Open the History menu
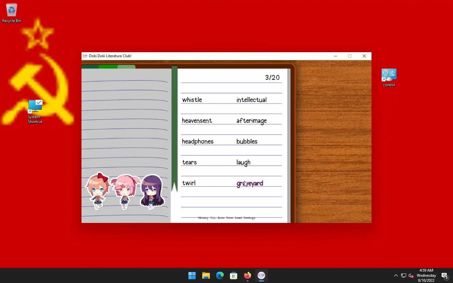453x283 pixels. tap(203, 218)
